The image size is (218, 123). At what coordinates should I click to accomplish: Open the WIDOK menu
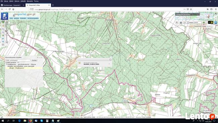[x=16, y=18]
